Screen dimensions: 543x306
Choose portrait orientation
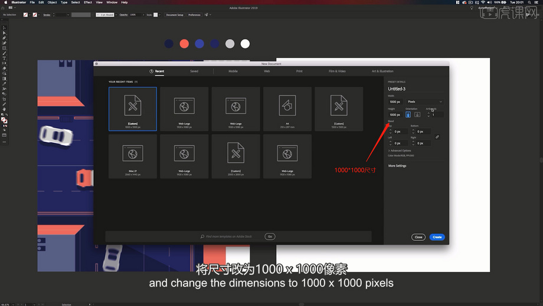pyautogui.click(x=408, y=115)
